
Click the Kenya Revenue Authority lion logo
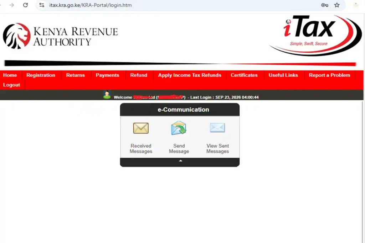[x=17, y=36]
